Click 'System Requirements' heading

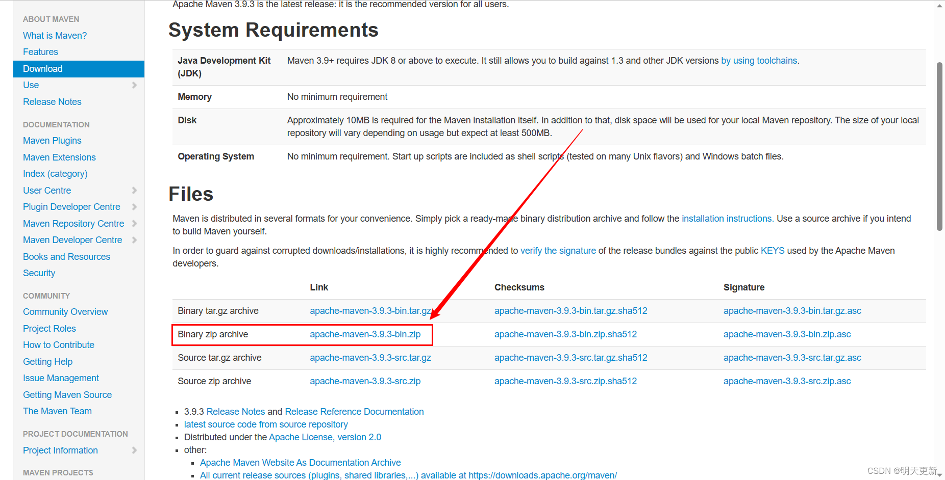click(273, 30)
